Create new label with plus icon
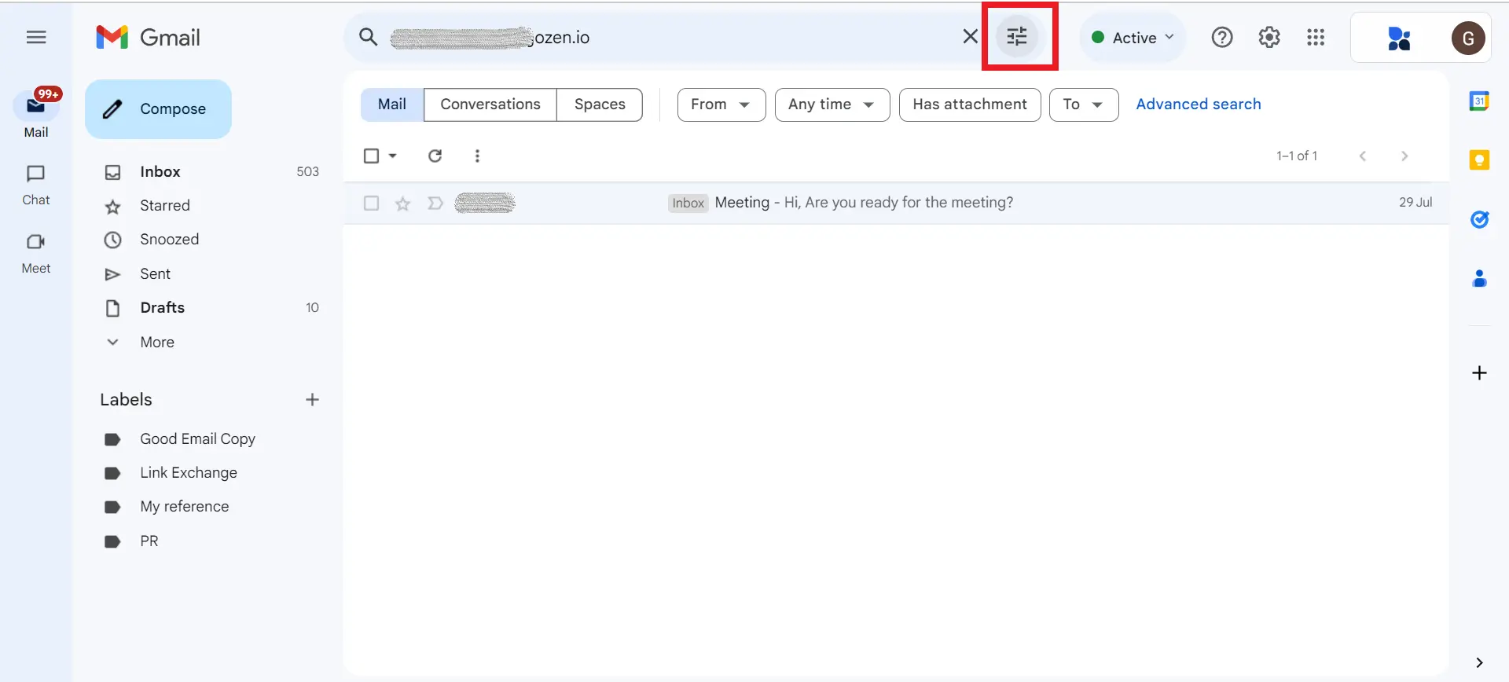This screenshot has height=682, width=1509. click(312, 400)
